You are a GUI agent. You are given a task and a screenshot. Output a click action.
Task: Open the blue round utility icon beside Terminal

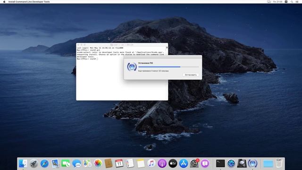[x=231, y=163]
